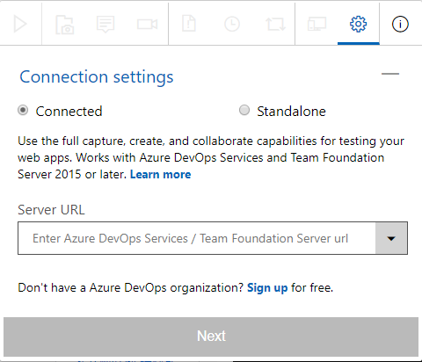This screenshot has width=422, height=362.
Task: Click the record screen video camera icon
Action: 148,24
